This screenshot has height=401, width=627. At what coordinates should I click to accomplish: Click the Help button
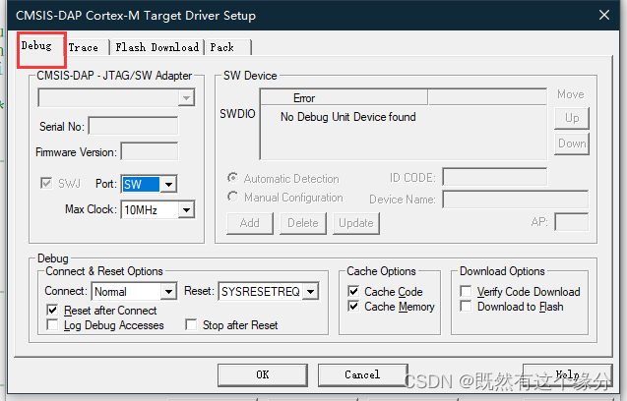point(567,375)
